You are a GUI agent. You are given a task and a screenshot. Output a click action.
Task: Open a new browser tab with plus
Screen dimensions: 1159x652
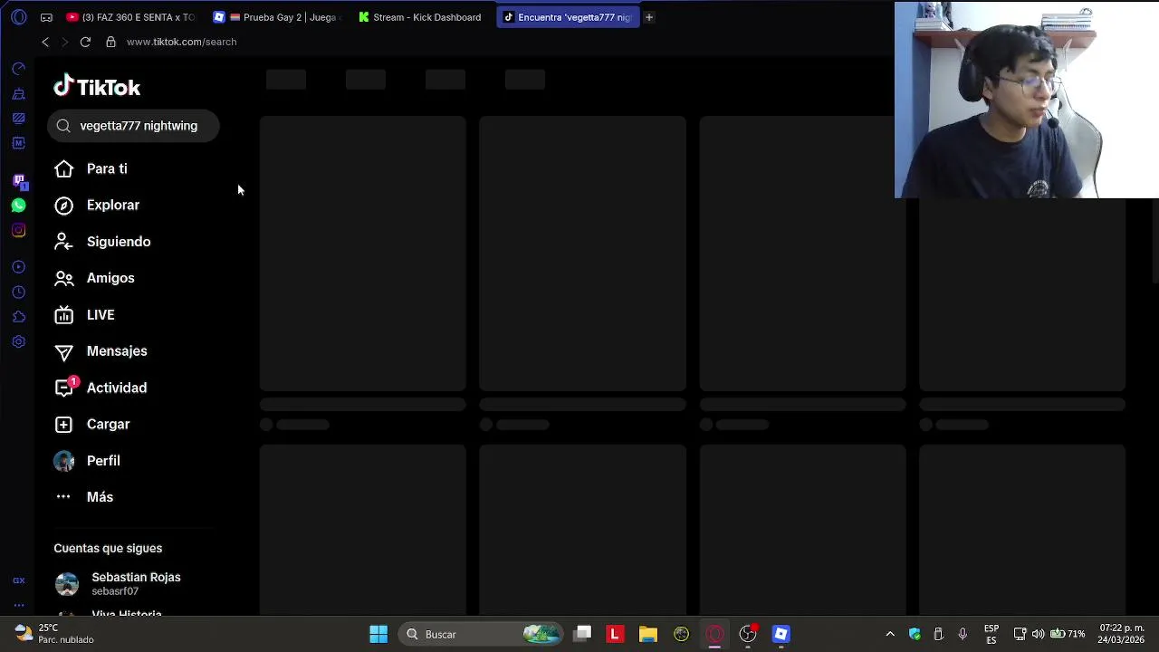pyautogui.click(x=649, y=17)
